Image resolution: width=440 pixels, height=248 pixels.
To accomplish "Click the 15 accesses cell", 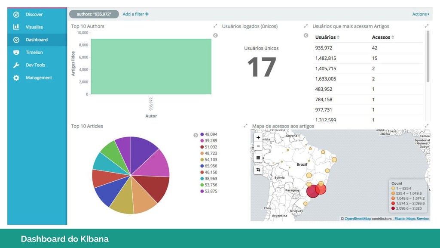I will (x=375, y=58).
